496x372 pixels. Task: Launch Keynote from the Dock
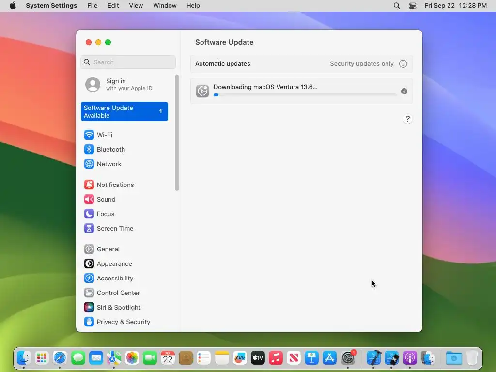click(311, 358)
